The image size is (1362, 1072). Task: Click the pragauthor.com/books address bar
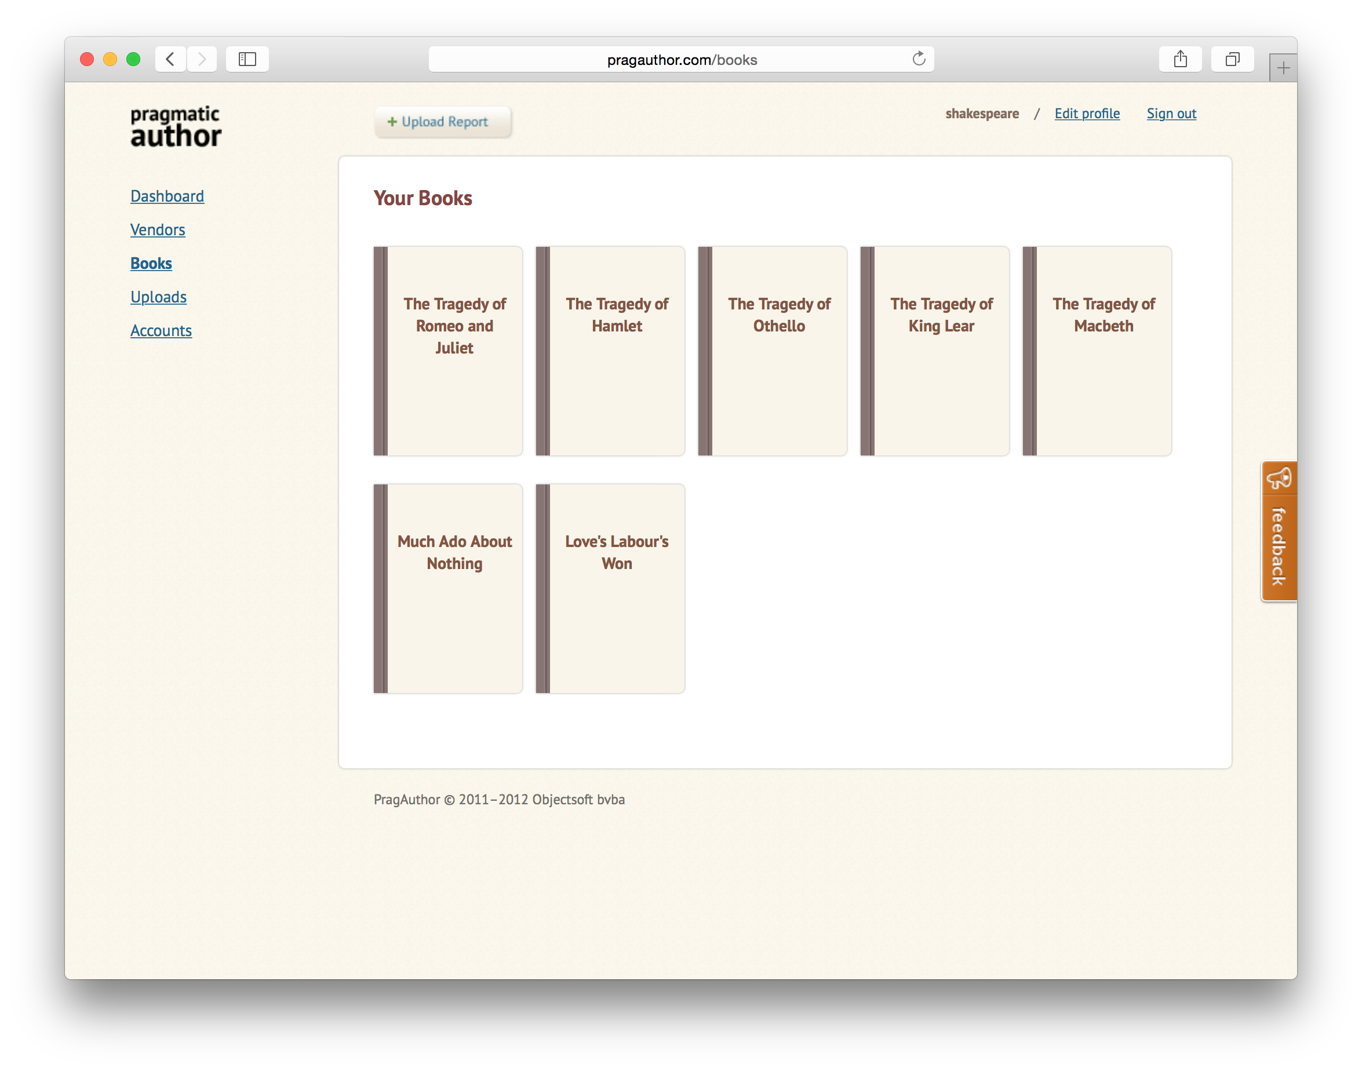click(x=681, y=60)
